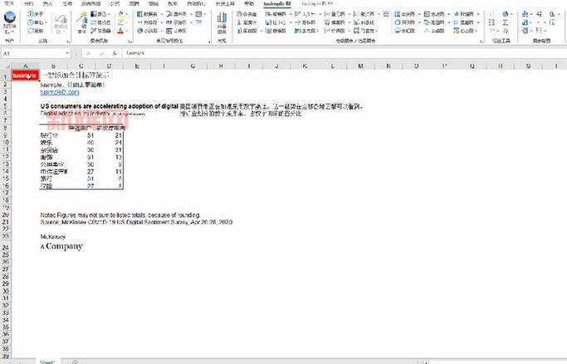Open the tusimpleBI.com hyperlink
The height and width of the screenshot is (364, 567).
pos(59,92)
